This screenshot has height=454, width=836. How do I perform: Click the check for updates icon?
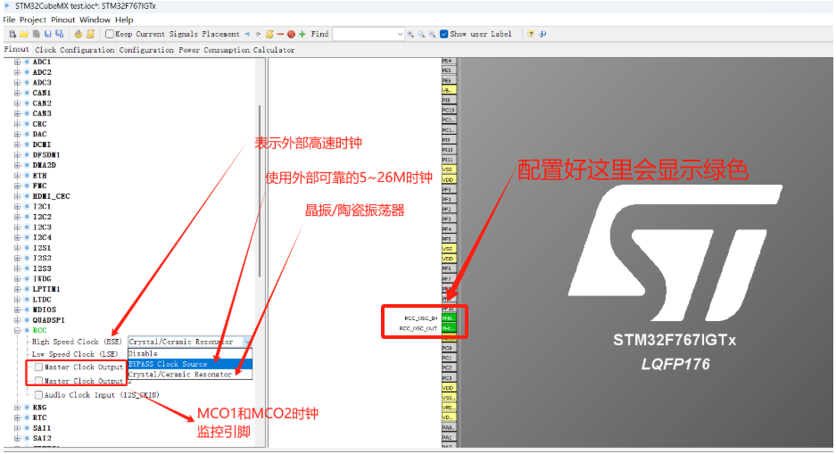point(542,34)
